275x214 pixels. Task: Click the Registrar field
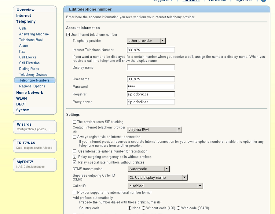pos(151,94)
